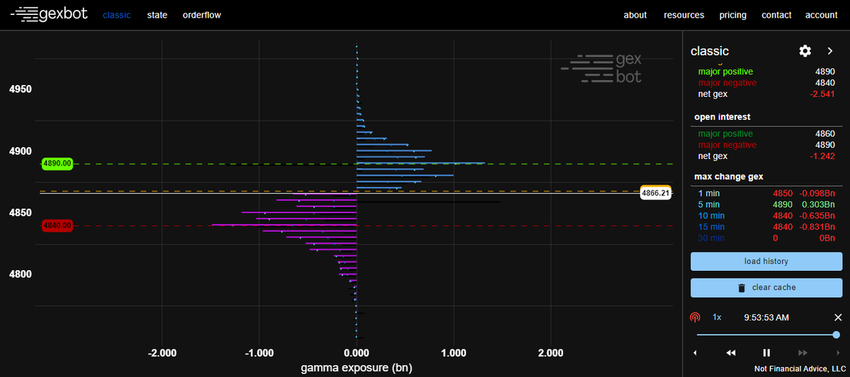Step back one frame with the left arrow
This screenshot has width=850, height=377.
pos(695,352)
